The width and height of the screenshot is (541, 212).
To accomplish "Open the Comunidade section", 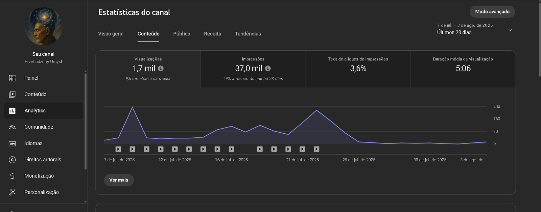I will (43, 127).
